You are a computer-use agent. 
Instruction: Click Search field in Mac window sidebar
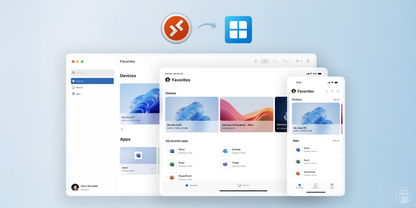92,73
